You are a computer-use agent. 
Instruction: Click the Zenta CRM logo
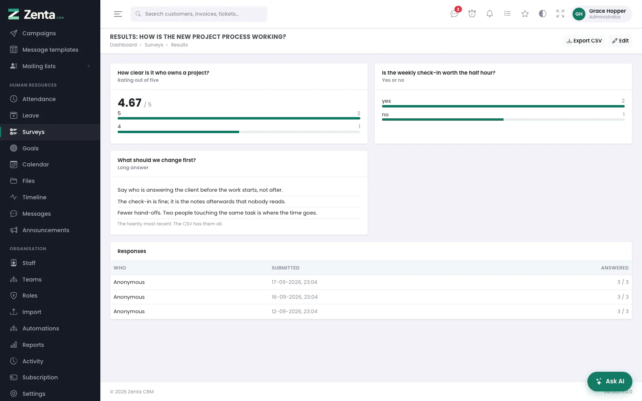click(36, 14)
